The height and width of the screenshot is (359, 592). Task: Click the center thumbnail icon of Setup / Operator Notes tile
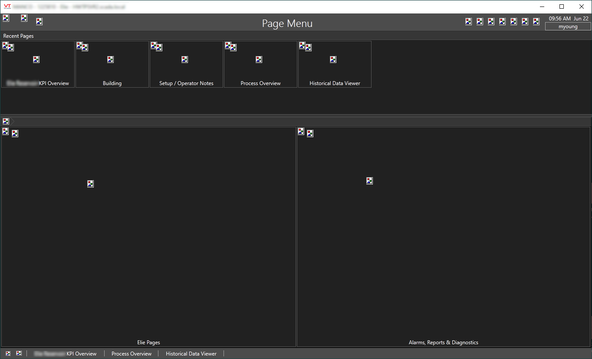[184, 59]
